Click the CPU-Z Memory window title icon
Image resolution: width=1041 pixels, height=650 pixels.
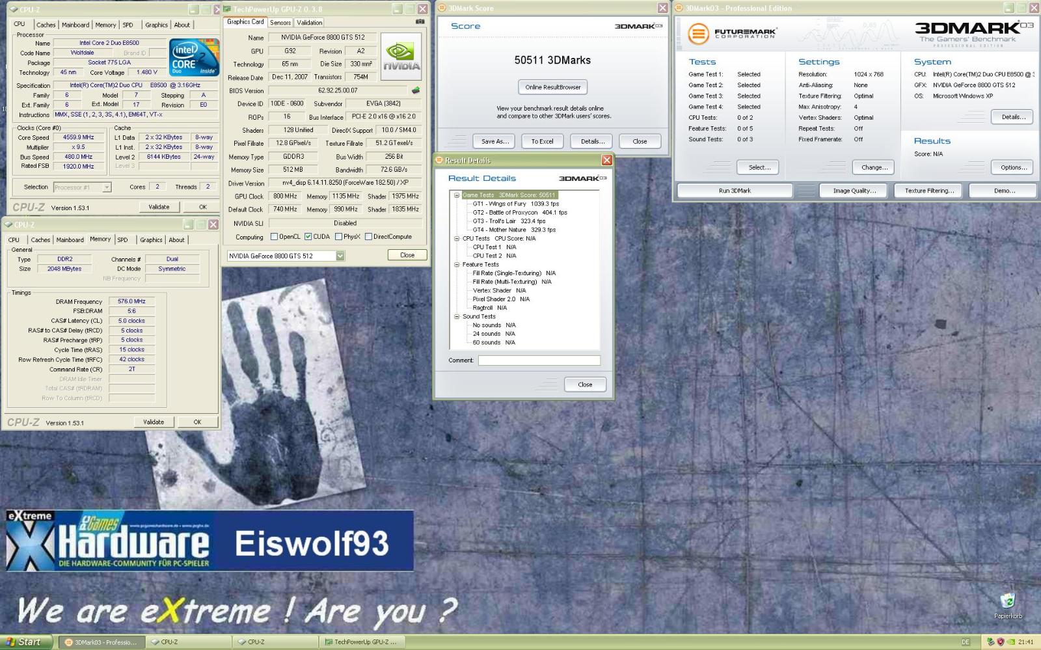click(8, 224)
